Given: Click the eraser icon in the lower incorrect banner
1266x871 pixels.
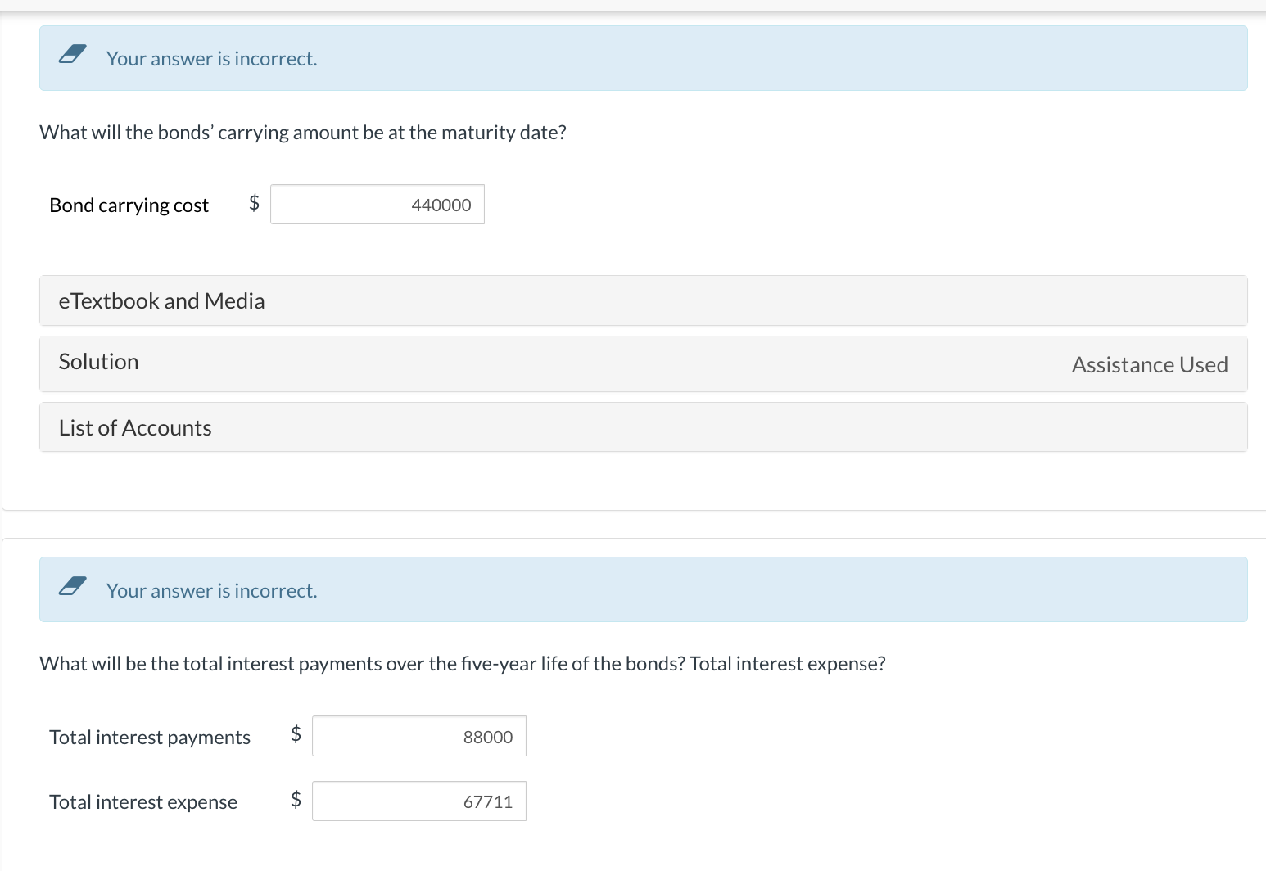Looking at the screenshot, I should pyautogui.click(x=72, y=586).
